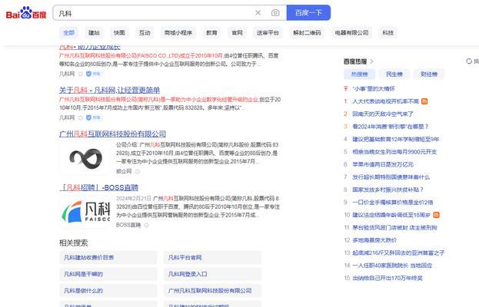Open hot topic 一人任职40家医院院长
The height and width of the screenshot is (307, 479).
[x=393, y=266]
